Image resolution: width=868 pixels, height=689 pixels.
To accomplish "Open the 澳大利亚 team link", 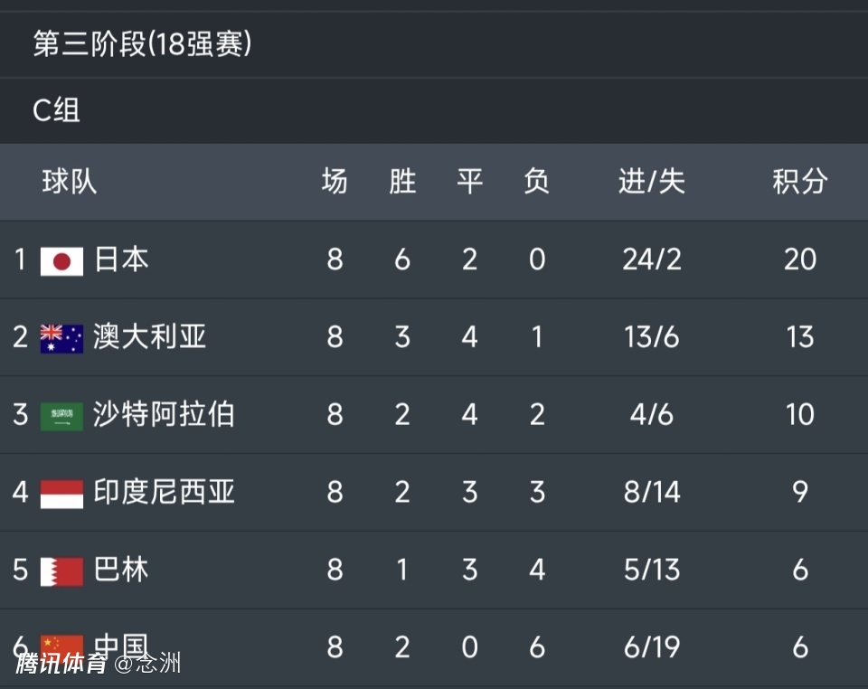I will pyautogui.click(x=150, y=338).
